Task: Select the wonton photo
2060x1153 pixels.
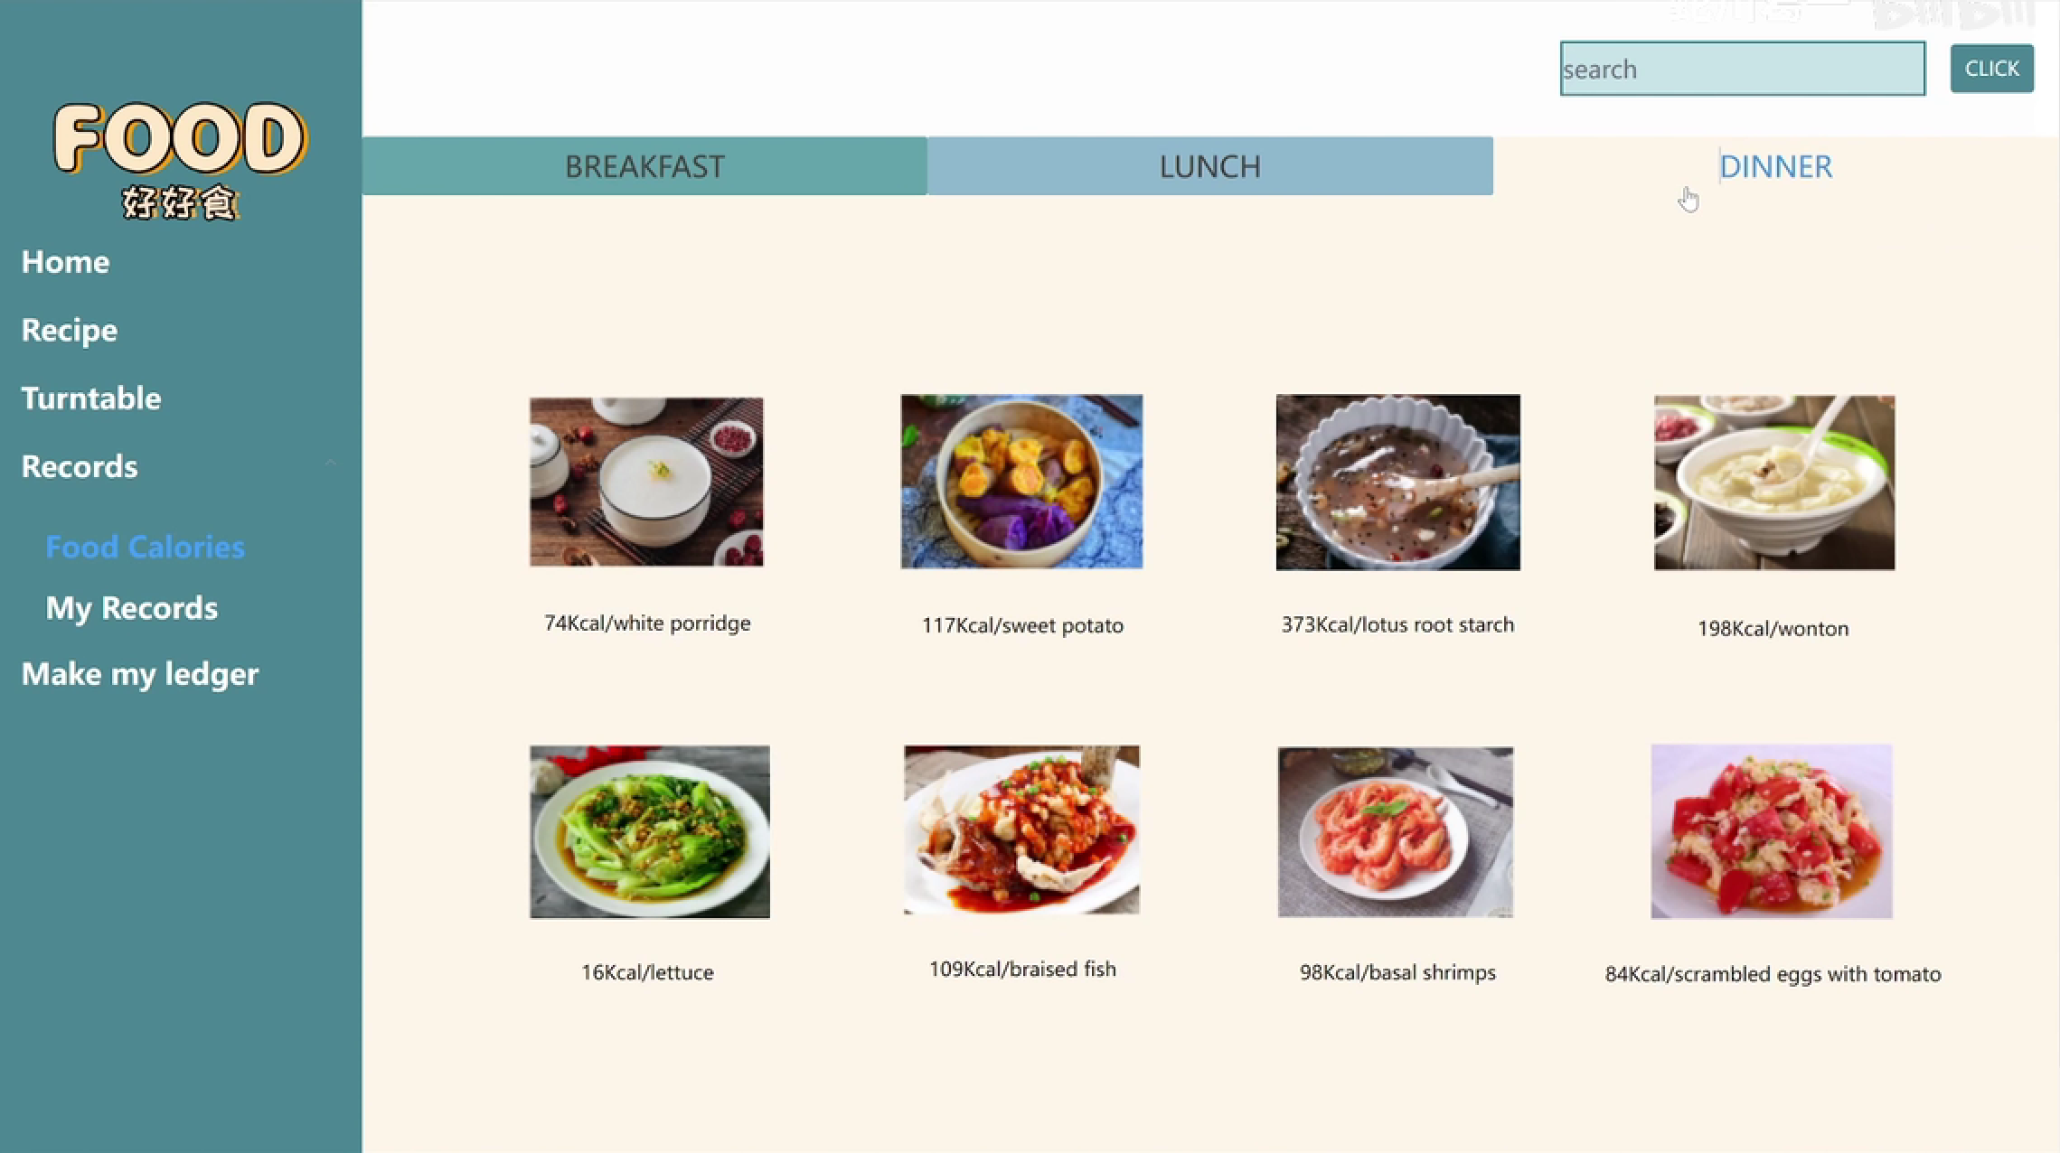Action: coord(1774,483)
